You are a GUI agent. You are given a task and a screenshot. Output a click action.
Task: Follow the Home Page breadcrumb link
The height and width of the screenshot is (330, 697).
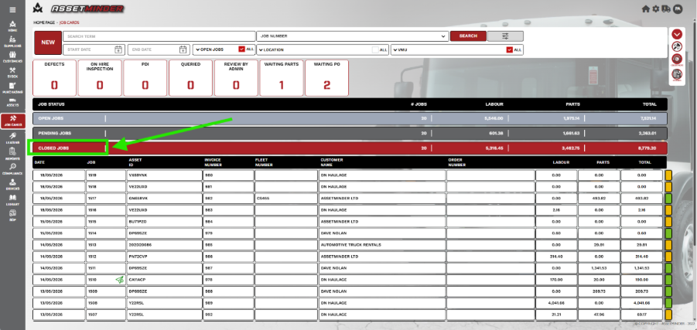44,22
